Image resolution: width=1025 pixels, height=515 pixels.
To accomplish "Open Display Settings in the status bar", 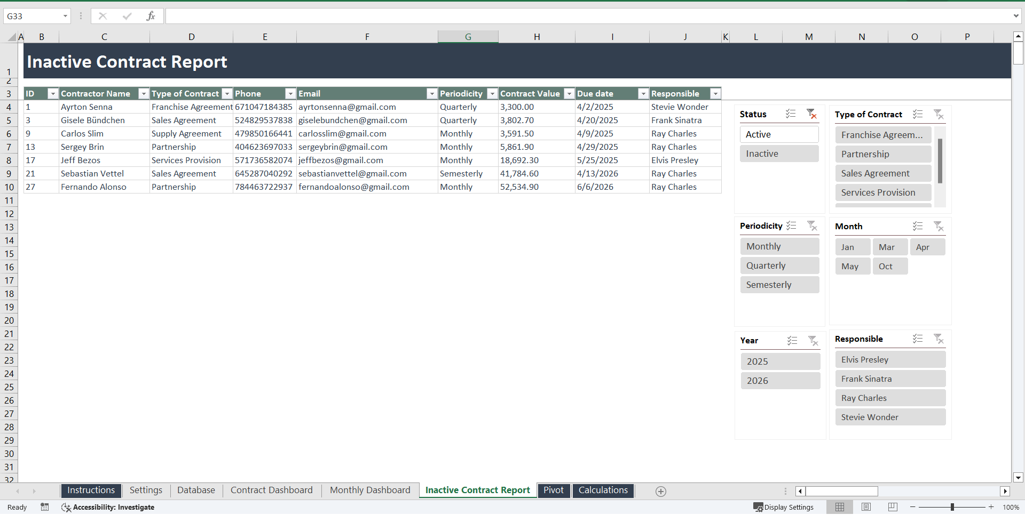I will coord(784,507).
